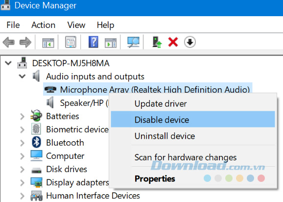Choose Update driver from context menu
The width and height of the screenshot is (283, 202).
(x=193, y=104)
